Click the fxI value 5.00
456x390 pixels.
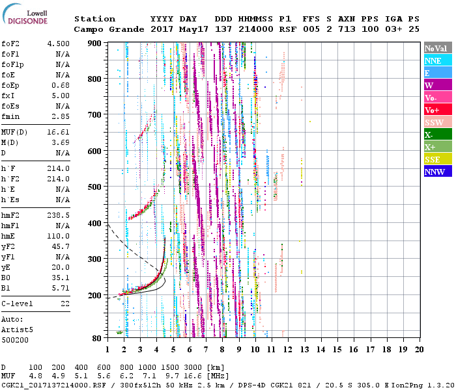[x=61, y=96]
